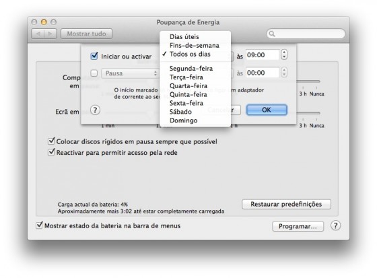Click the 00:00 pause time field
Viewport: 377px width, 278px height.
(x=263, y=73)
